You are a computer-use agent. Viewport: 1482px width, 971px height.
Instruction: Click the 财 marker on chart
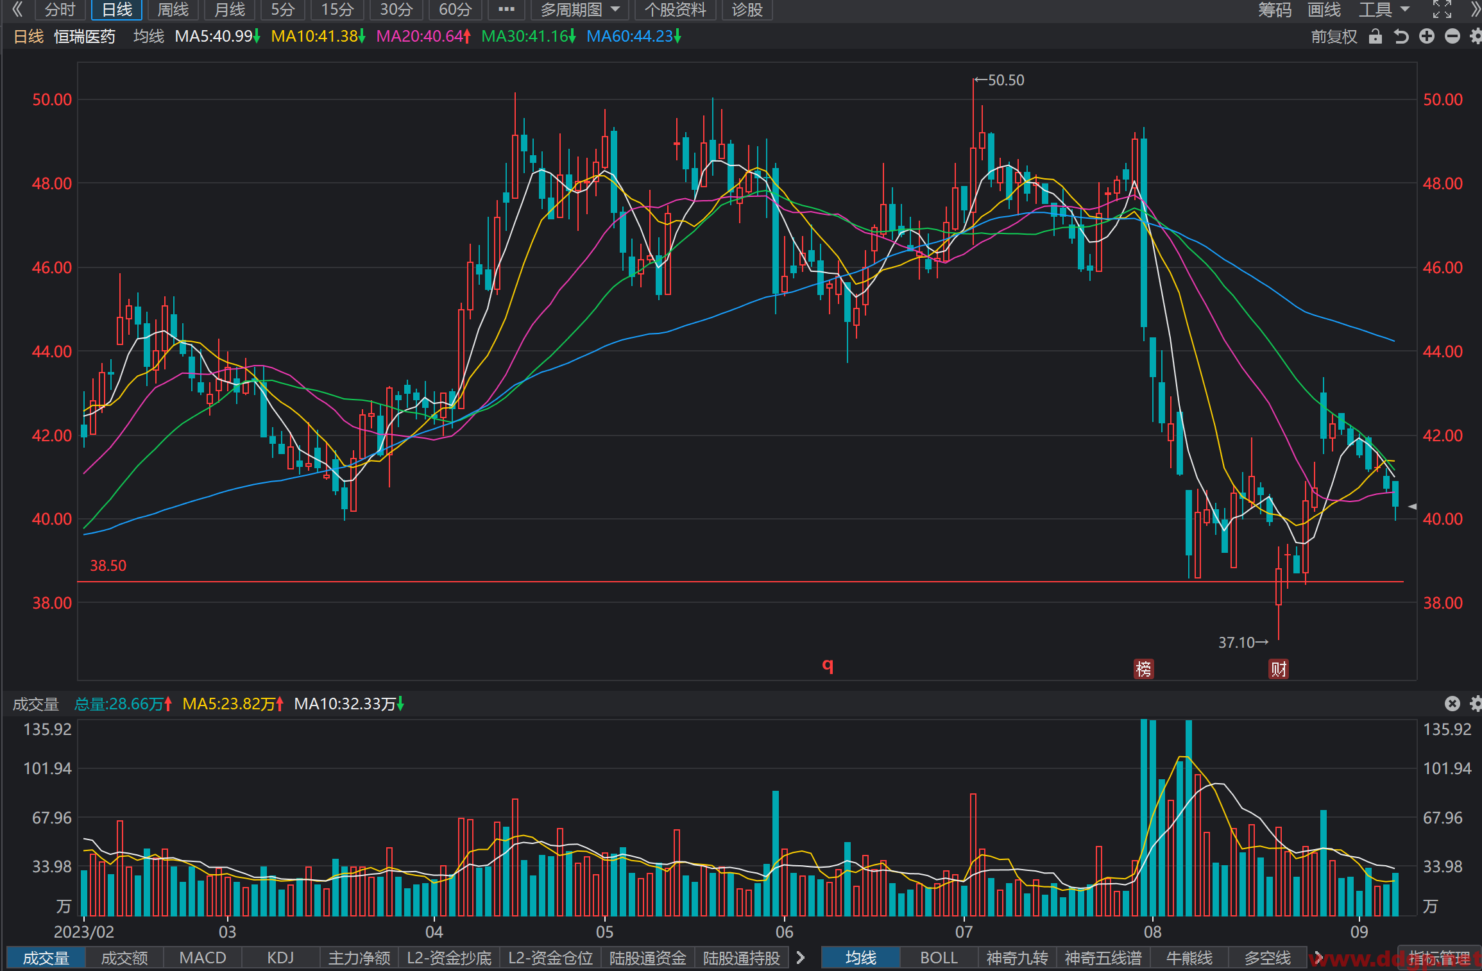(1279, 669)
